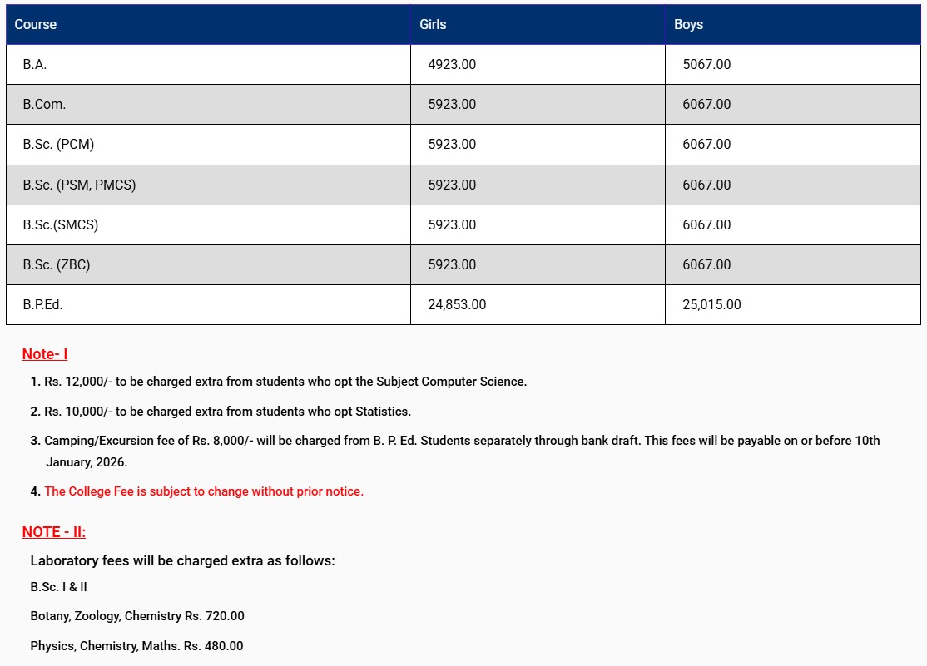This screenshot has height=666, width=927.
Task: Click the B.Sc. (PSM, PMCS) course cell
Action: point(79,185)
